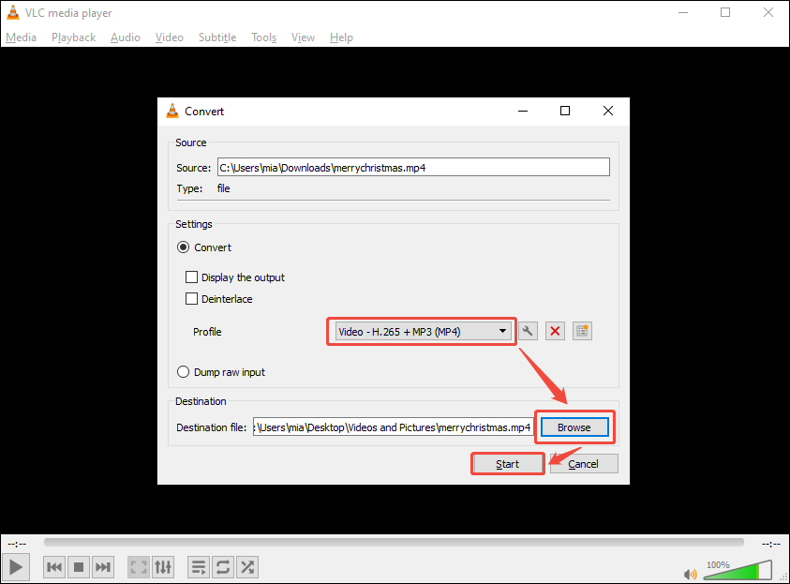
Task: Open the Playback menu
Action: pyautogui.click(x=73, y=37)
